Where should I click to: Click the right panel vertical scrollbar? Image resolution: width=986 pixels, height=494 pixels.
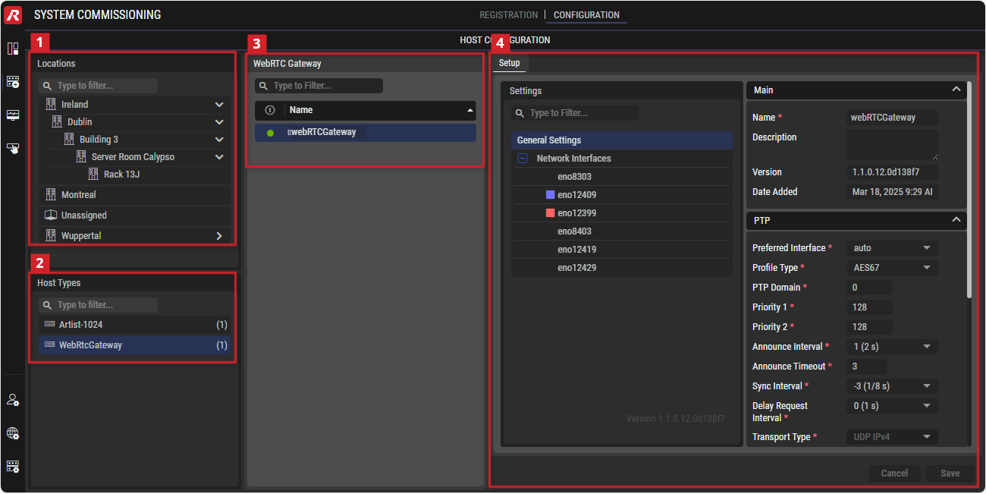click(x=970, y=190)
